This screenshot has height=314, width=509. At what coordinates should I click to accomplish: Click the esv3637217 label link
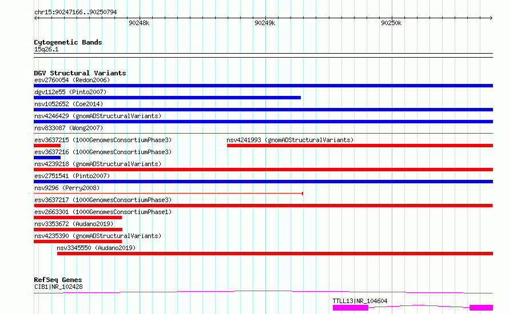(x=103, y=200)
